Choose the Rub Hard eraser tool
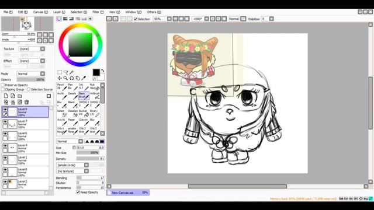The width and height of the screenshot is (374, 210). point(95,87)
